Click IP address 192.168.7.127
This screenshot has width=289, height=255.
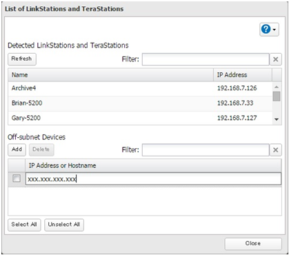click(237, 118)
